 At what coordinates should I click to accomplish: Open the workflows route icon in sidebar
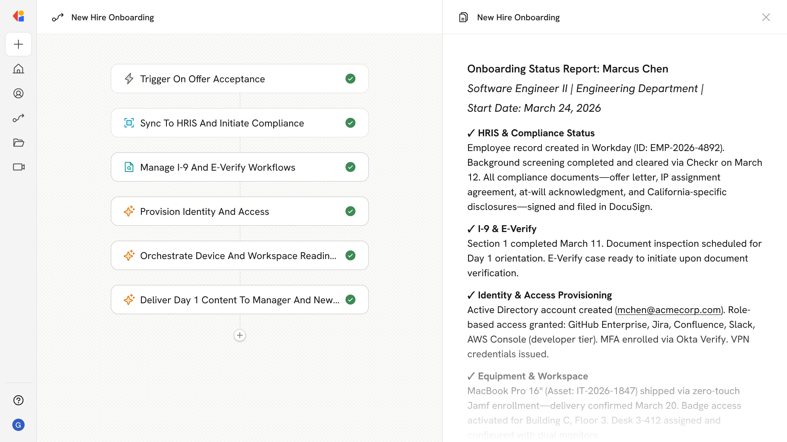pos(18,118)
